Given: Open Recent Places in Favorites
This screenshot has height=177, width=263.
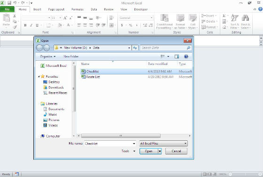Looking at the screenshot, I should pos(55,93).
